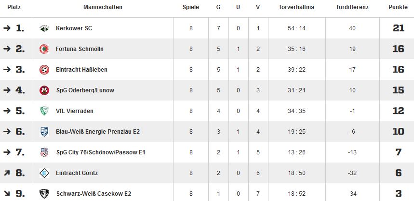
Task: Select the Mannschaften column header
Action: click(x=103, y=7)
